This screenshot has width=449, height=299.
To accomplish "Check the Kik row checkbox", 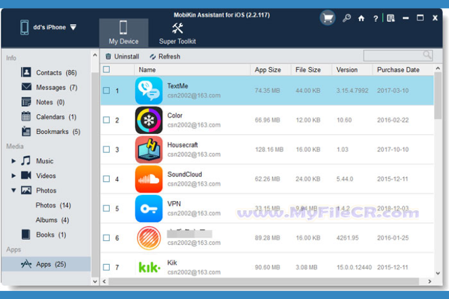I will click(106, 267).
